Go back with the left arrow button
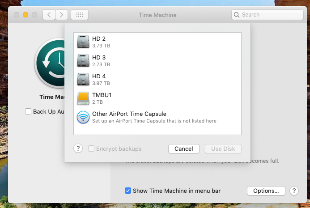This screenshot has width=310, height=208. (49, 15)
